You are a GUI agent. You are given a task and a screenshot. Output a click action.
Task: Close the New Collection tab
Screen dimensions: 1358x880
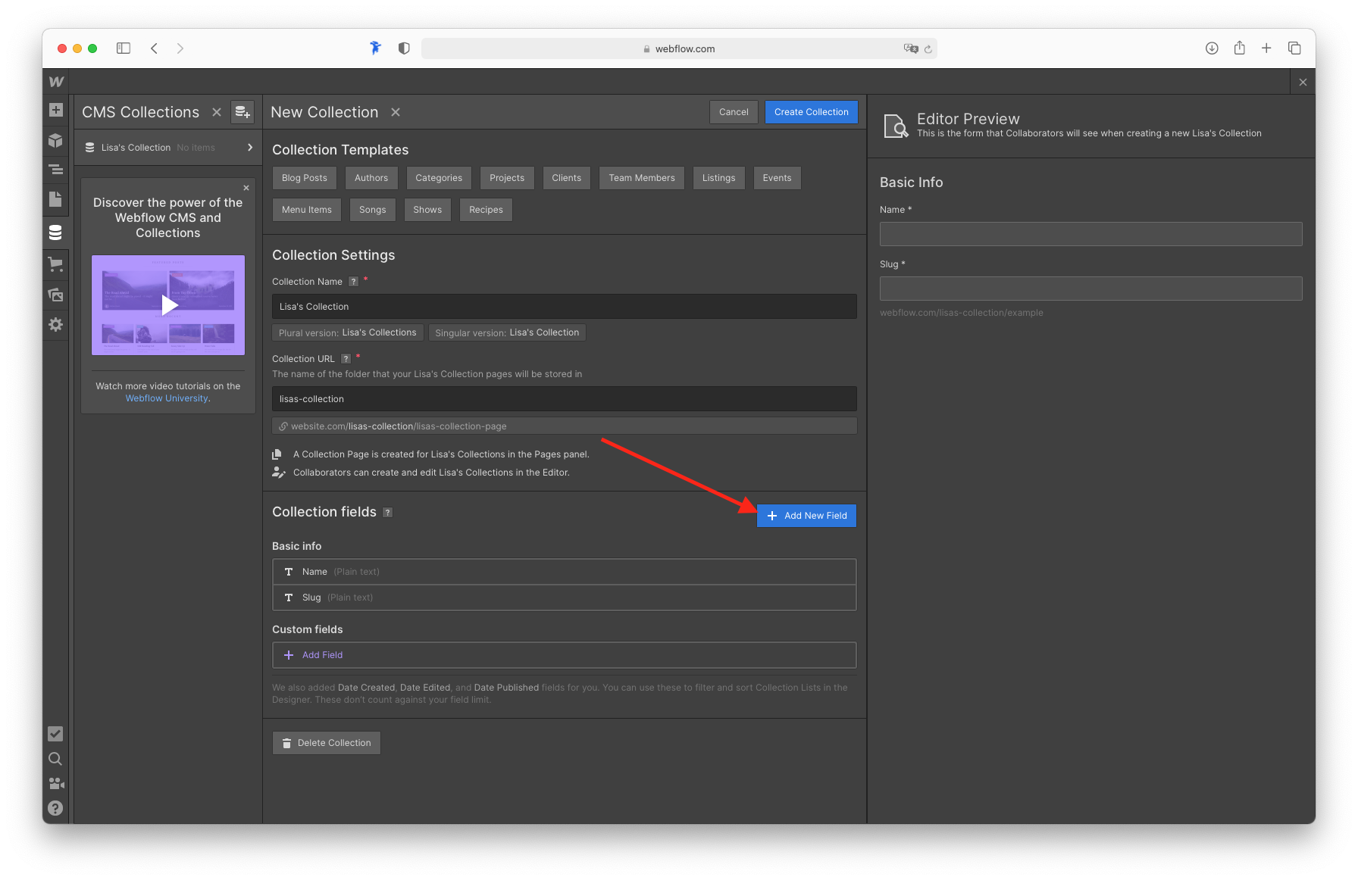tap(395, 111)
